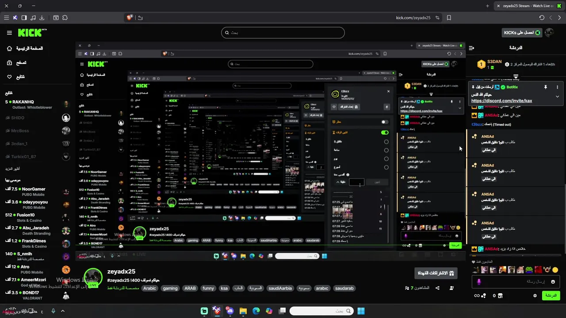Click the green chat send button

(x=551, y=295)
